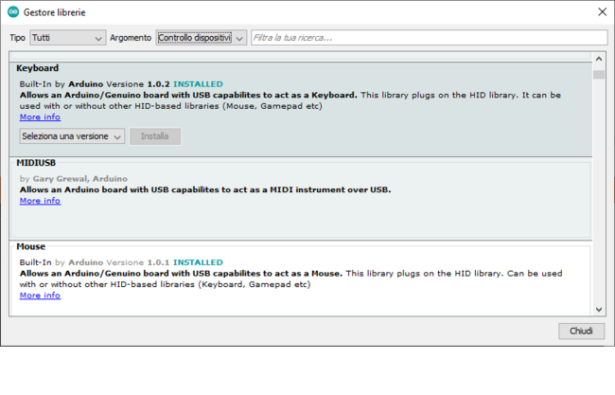Select the MIDIUSB library title

click(36, 163)
